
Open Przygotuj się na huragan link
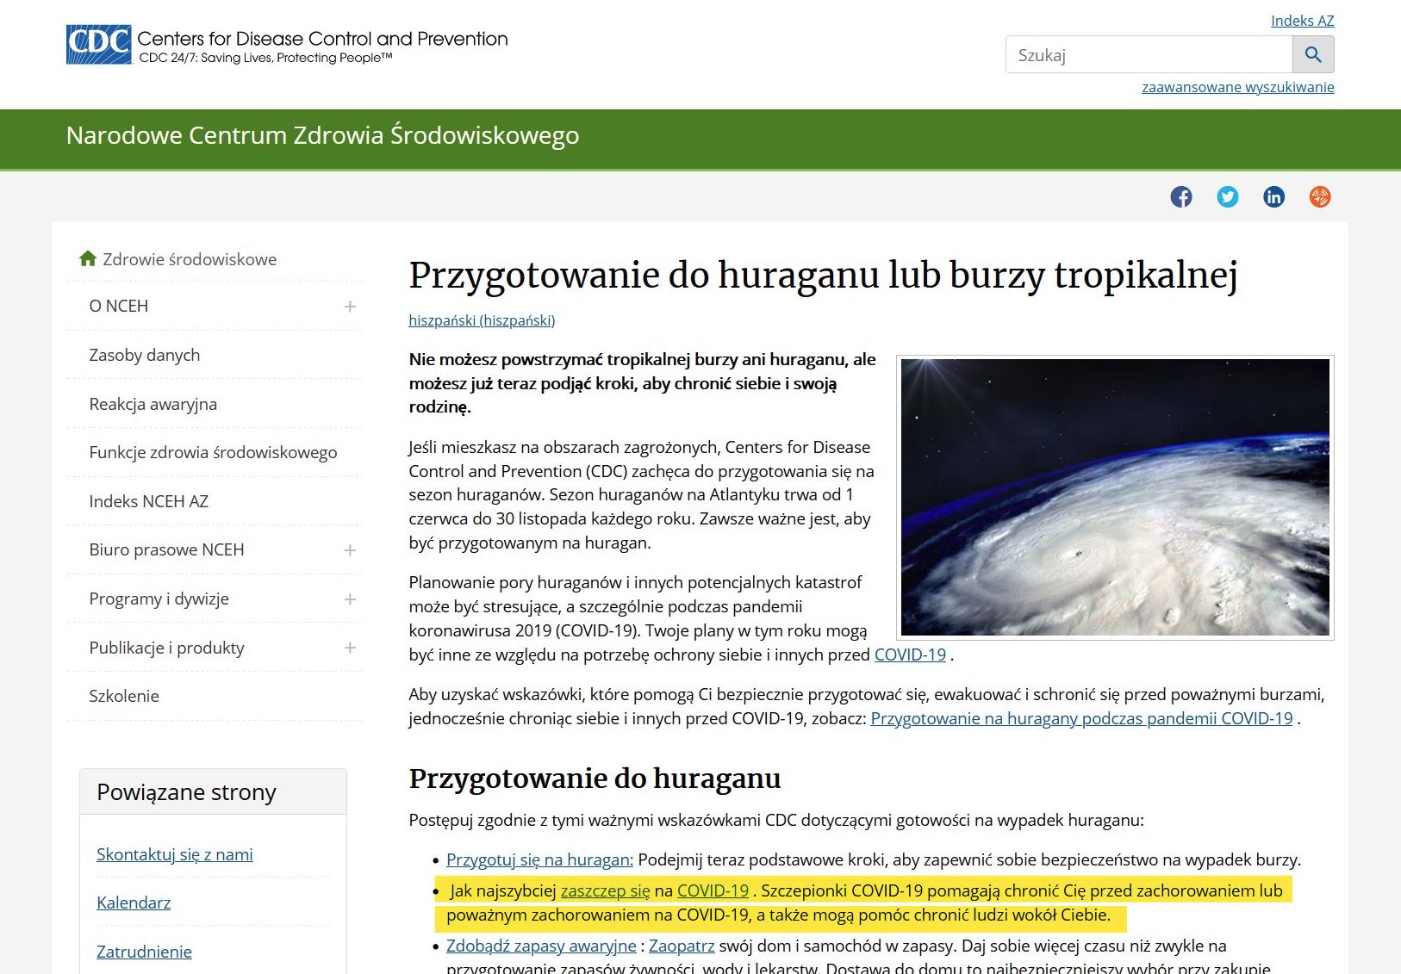(539, 859)
